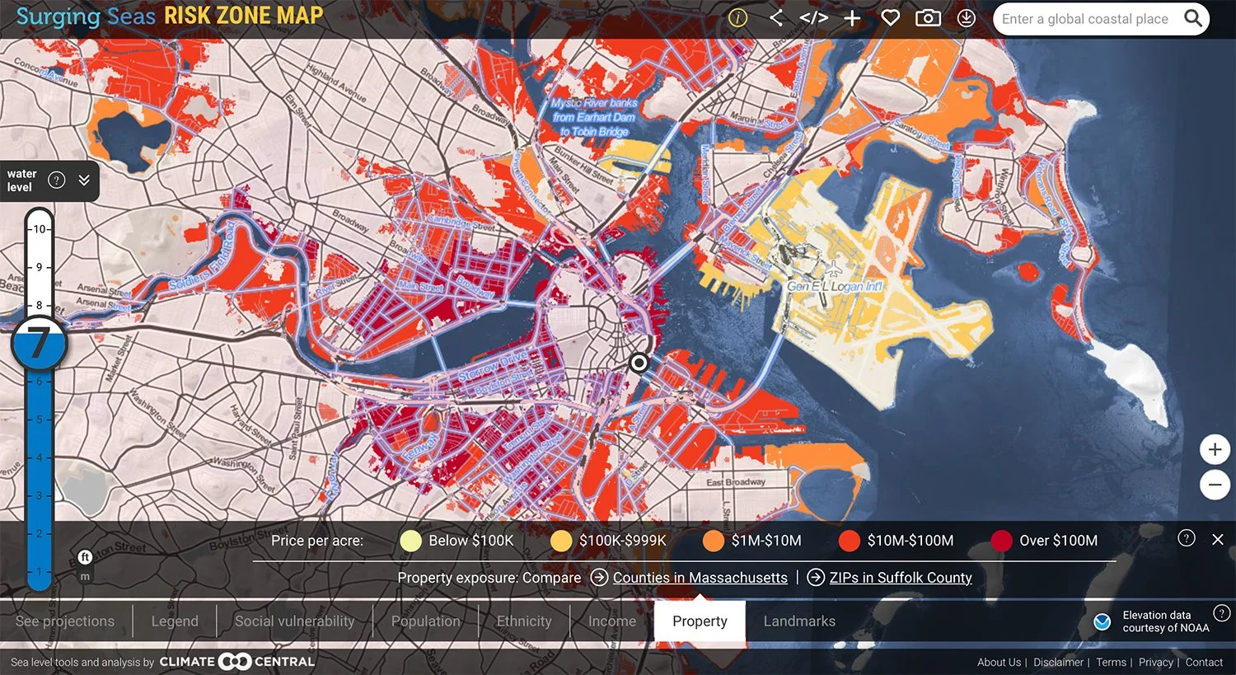
Task: Click Mystic River banks map label
Action: click(x=594, y=117)
